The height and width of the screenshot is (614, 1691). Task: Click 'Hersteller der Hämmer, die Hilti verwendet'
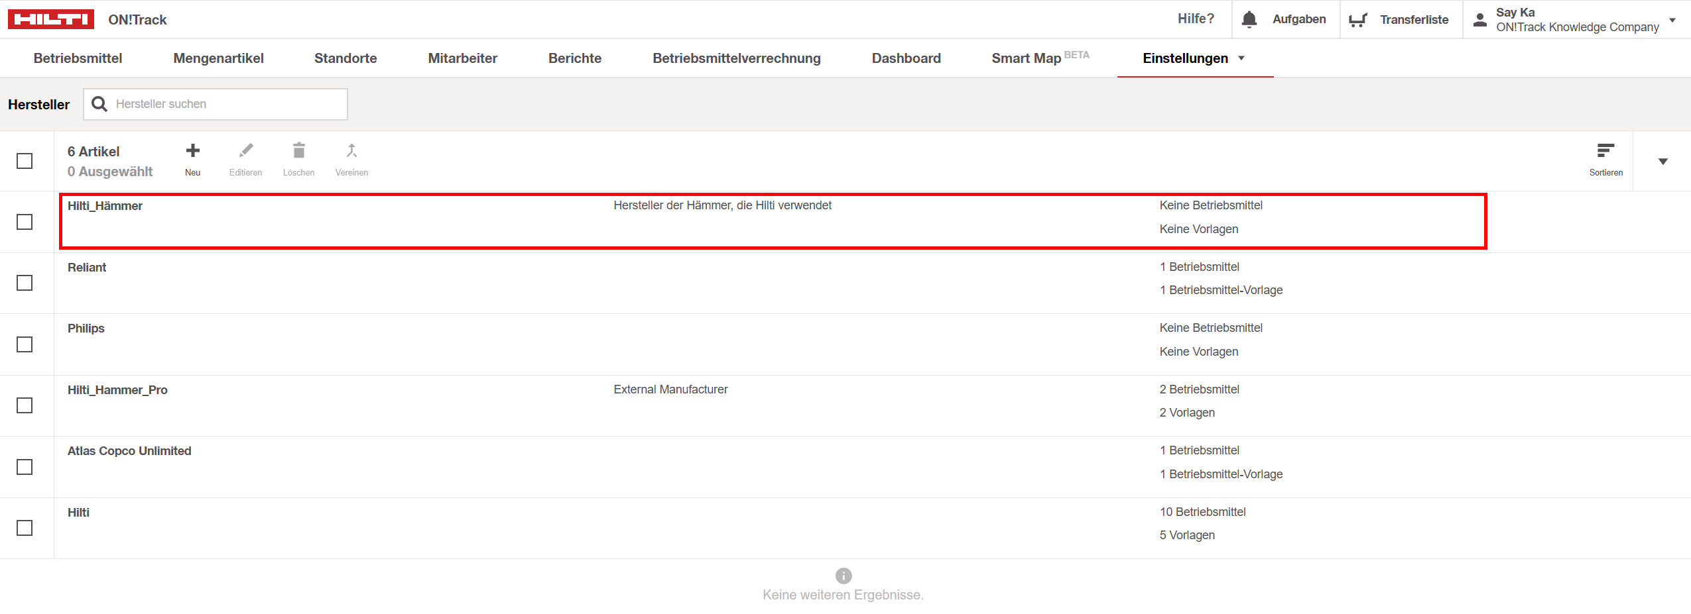point(722,205)
